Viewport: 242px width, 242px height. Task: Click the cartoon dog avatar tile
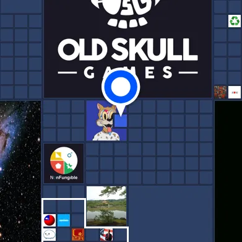click(x=106, y=121)
